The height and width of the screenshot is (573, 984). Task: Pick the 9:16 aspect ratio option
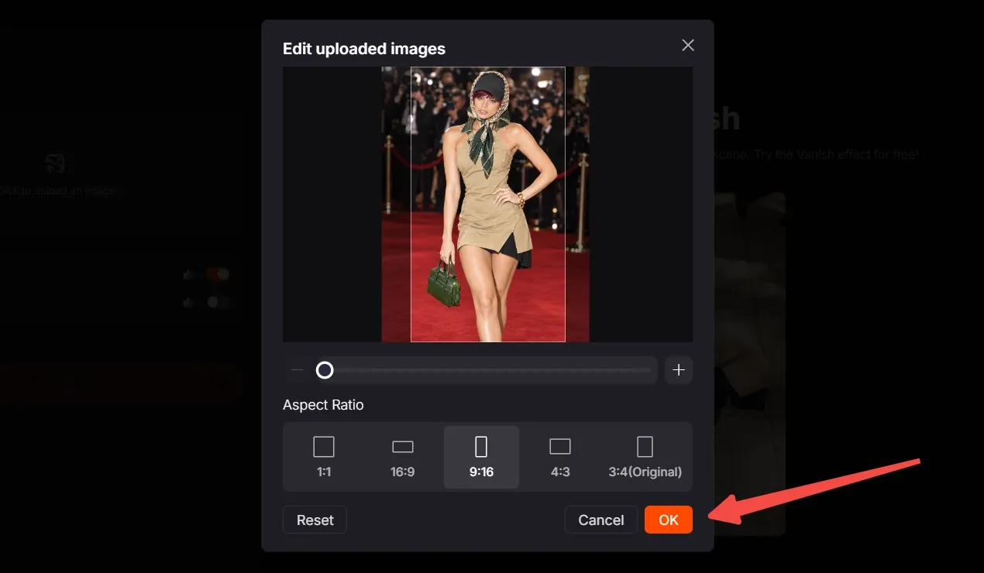tap(481, 457)
